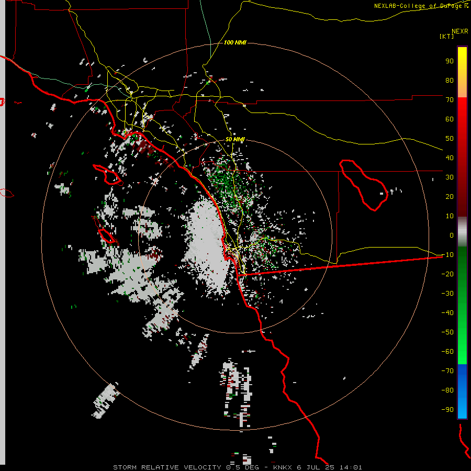Click the -50 value on velocity scale

(447, 332)
